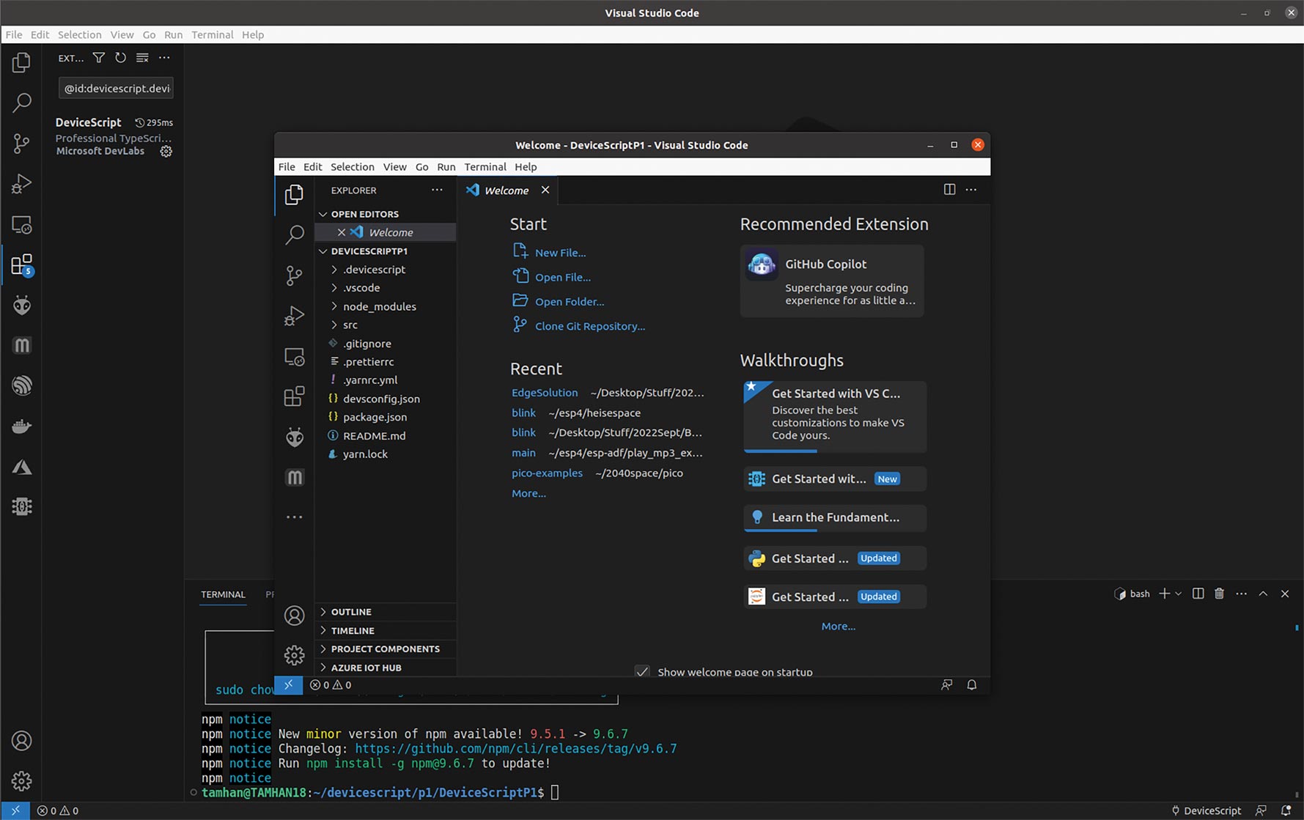Open Learn the Fundamentals walkthrough
The height and width of the screenshot is (820, 1304).
835,517
